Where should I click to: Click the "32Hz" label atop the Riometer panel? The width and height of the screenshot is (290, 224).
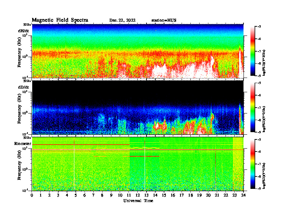click(x=27, y=138)
